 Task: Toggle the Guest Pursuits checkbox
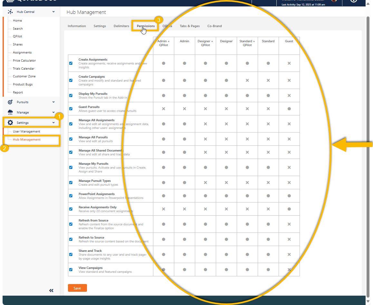point(71,109)
